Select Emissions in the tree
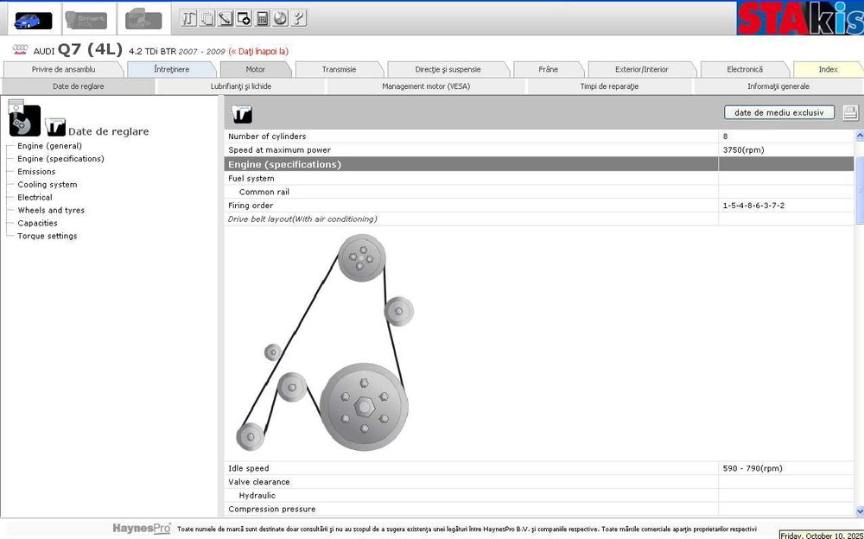864x539 pixels. pos(36,172)
